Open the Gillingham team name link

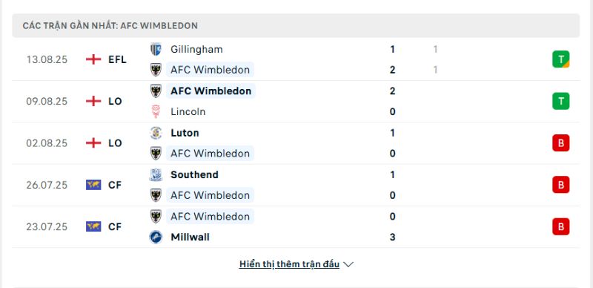tap(196, 49)
